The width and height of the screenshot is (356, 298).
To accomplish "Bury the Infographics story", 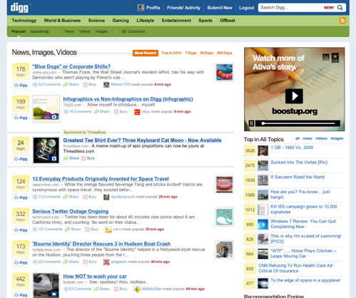I will (121, 111).
